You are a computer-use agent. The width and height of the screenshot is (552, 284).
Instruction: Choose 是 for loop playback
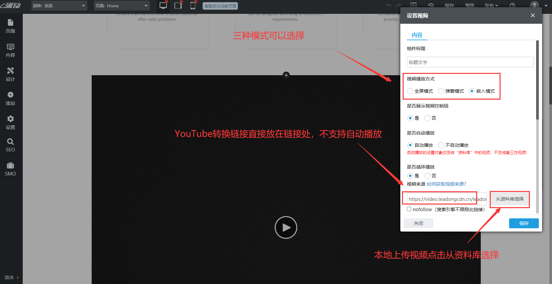(x=410, y=176)
